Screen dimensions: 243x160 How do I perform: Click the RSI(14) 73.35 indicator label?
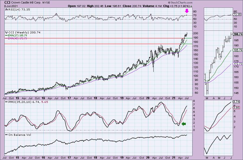(19, 10)
